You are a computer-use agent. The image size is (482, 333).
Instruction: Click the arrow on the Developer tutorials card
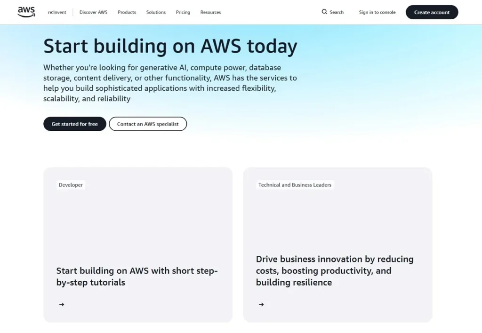61,304
